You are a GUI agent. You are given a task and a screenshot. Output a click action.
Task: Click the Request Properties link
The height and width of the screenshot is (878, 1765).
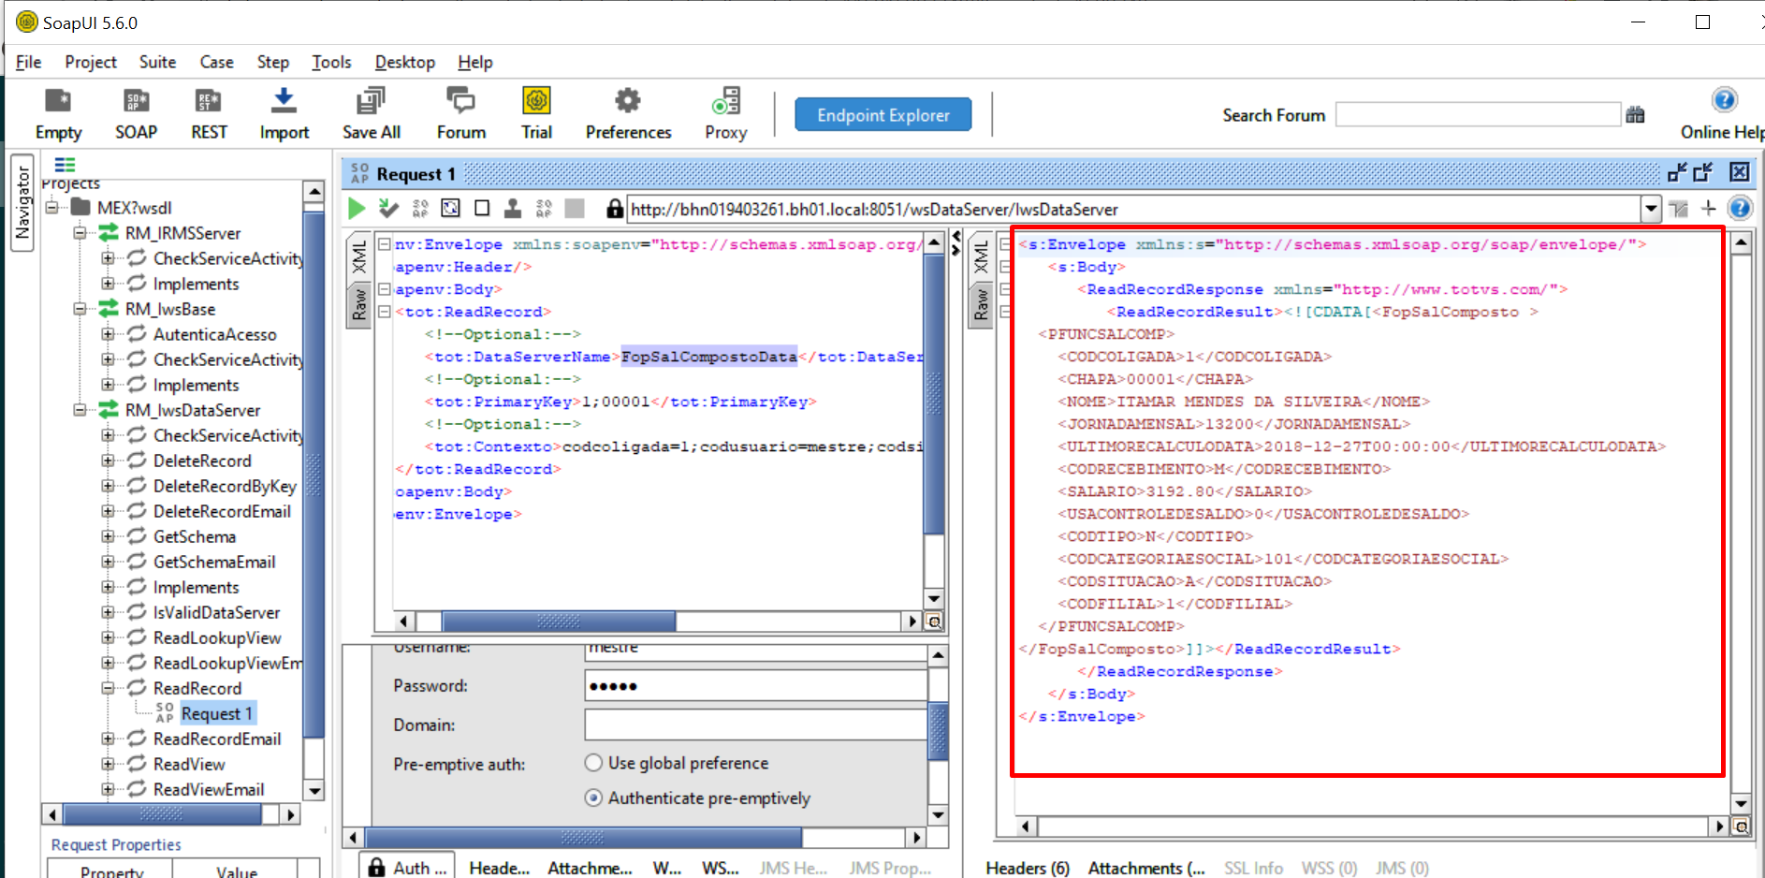click(116, 844)
